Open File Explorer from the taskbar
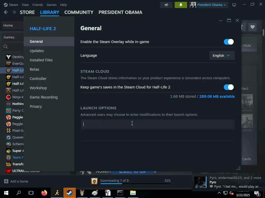This screenshot has width=265, height=198. [133, 193]
